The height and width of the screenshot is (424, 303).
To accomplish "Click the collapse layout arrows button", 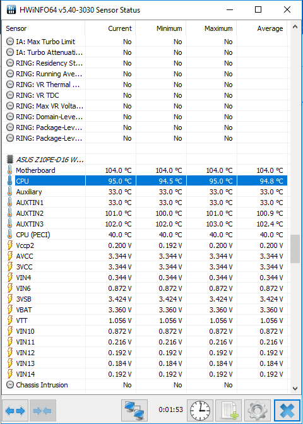I will [x=43, y=411].
